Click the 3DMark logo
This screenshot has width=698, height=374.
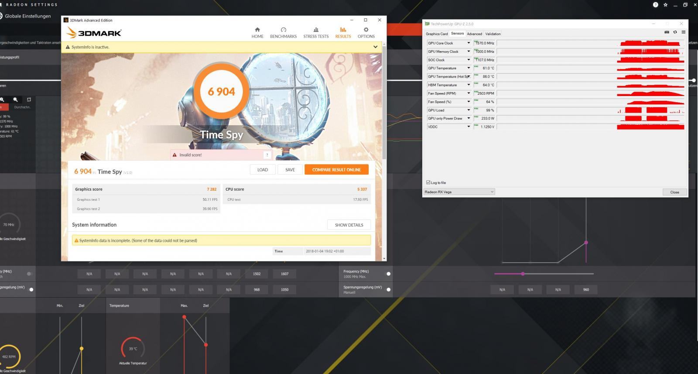pos(94,33)
